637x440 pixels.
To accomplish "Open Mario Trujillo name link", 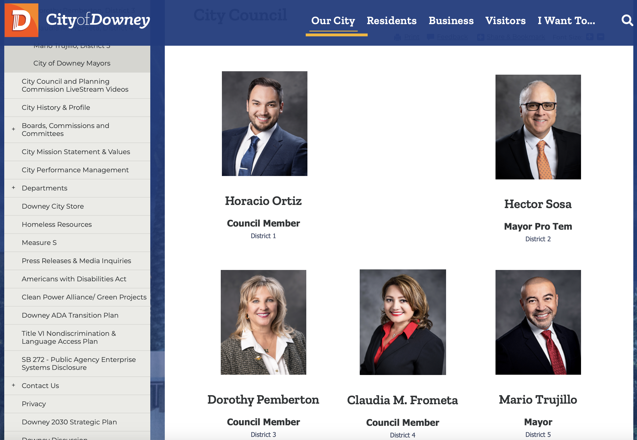I will tap(538, 400).
